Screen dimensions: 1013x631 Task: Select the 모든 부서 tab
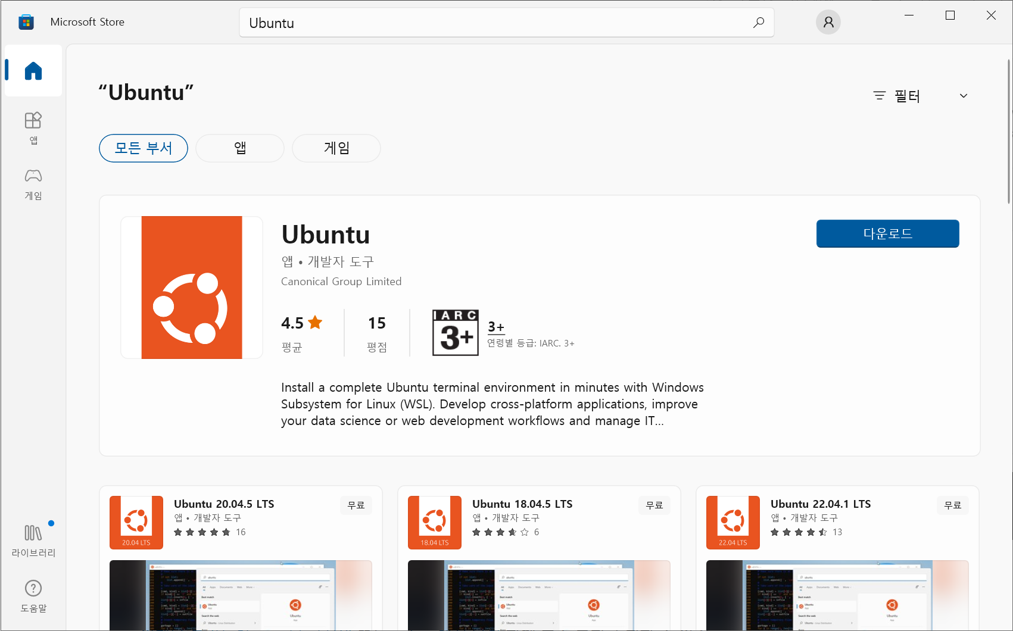144,148
